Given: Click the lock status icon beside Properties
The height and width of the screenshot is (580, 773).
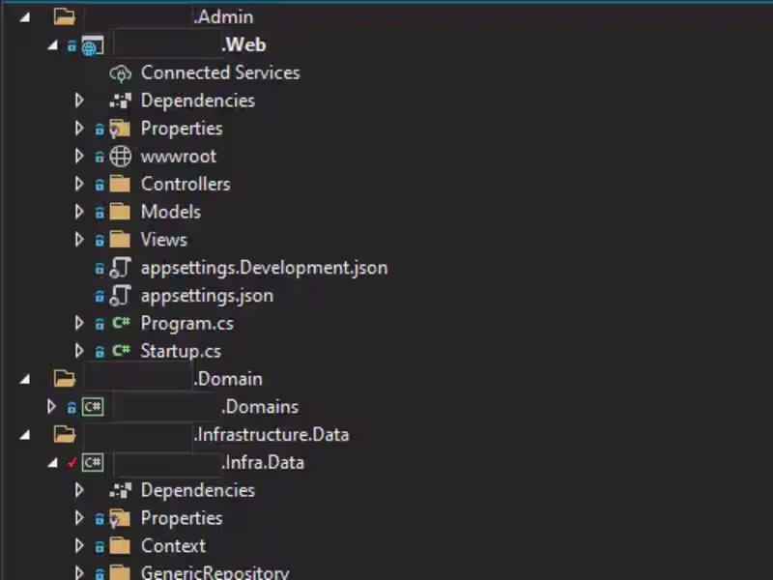Looking at the screenshot, I should click(99, 128).
